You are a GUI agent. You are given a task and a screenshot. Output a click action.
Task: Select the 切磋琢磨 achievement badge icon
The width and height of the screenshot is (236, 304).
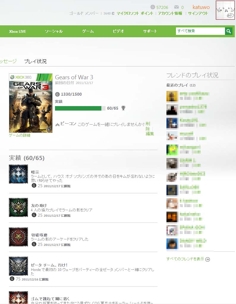tap(18, 237)
